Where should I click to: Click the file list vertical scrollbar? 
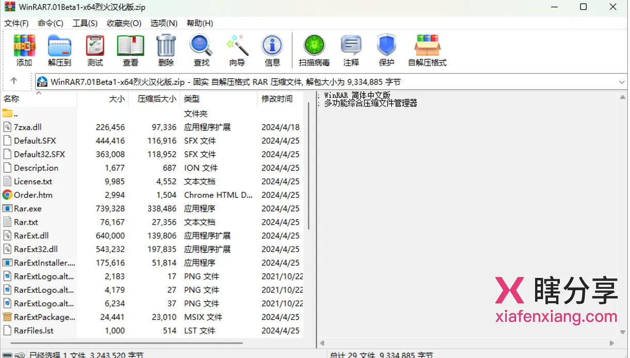tap(309, 165)
